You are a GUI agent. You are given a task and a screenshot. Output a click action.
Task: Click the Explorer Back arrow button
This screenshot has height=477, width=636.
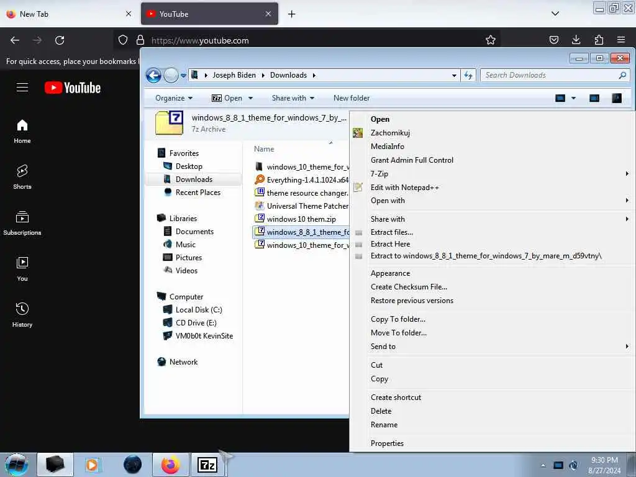153,75
